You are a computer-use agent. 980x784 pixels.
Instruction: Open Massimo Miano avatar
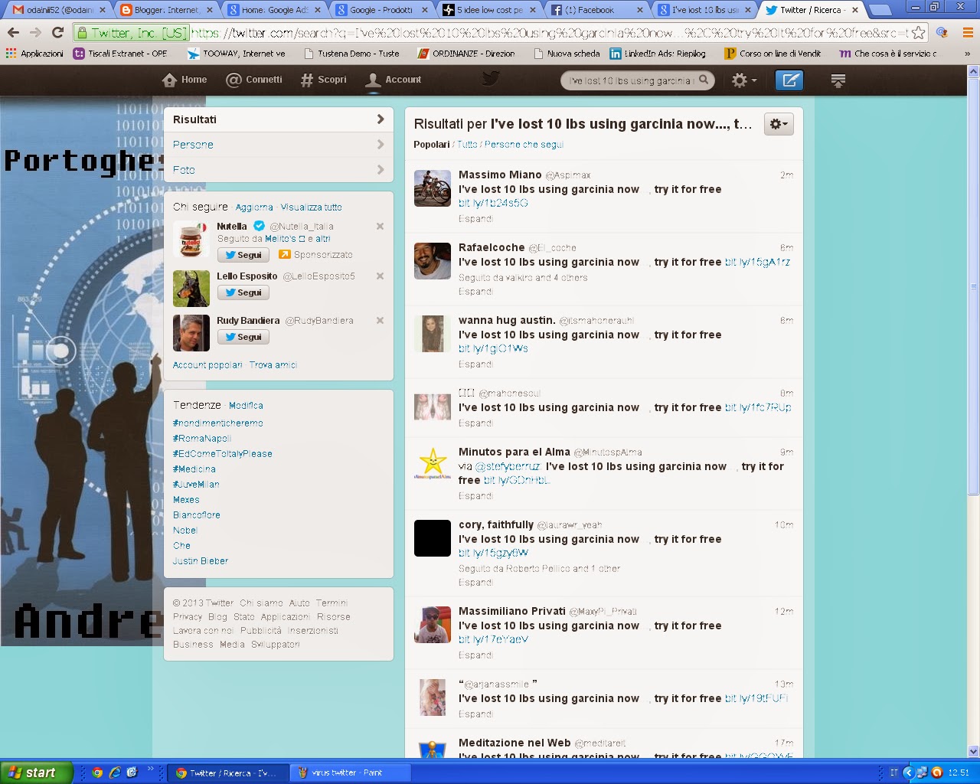(433, 188)
